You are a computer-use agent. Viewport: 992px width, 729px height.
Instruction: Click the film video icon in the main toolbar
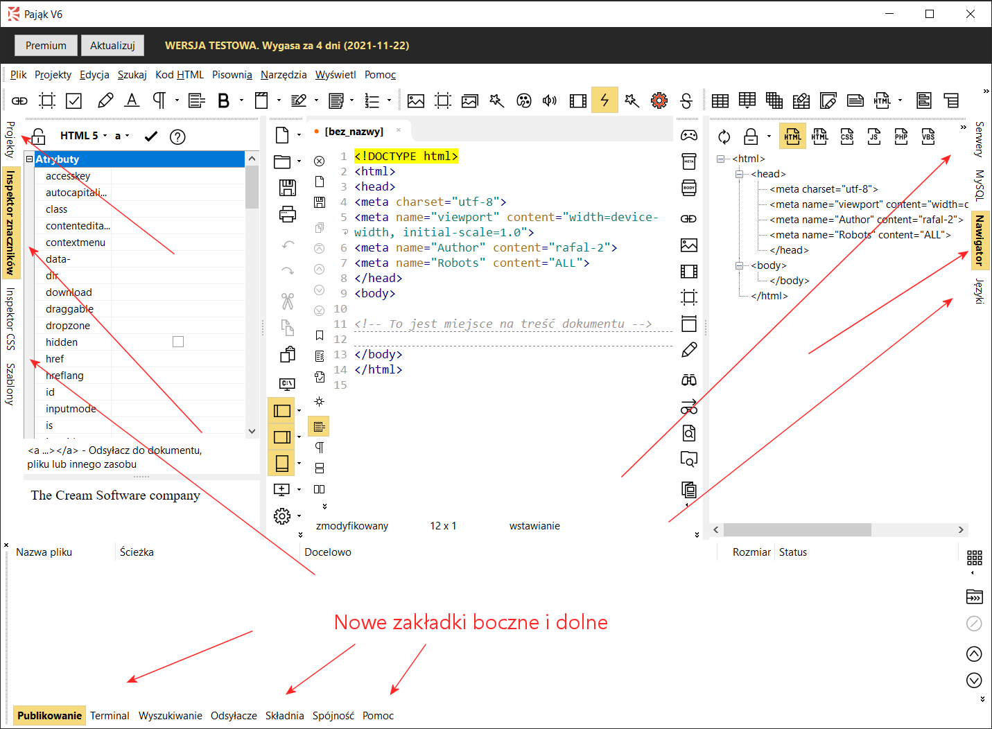pyautogui.click(x=577, y=100)
